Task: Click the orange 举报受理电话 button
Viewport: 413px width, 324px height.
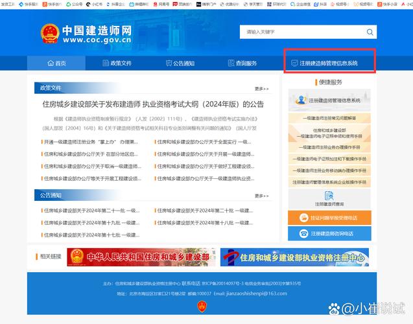Action: (x=329, y=218)
